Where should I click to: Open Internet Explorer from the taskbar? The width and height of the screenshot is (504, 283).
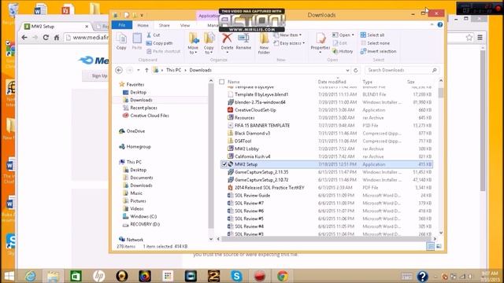[x=31, y=276]
